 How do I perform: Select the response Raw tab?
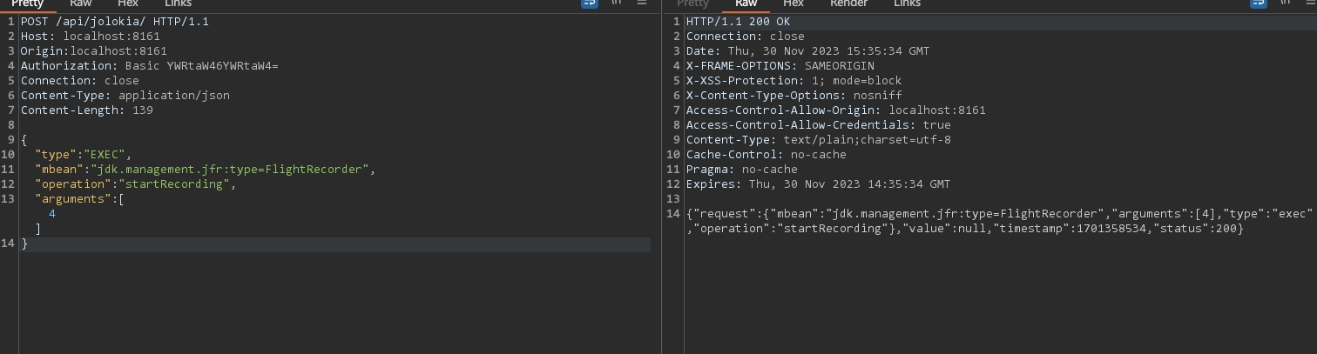click(x=746, y=3)
